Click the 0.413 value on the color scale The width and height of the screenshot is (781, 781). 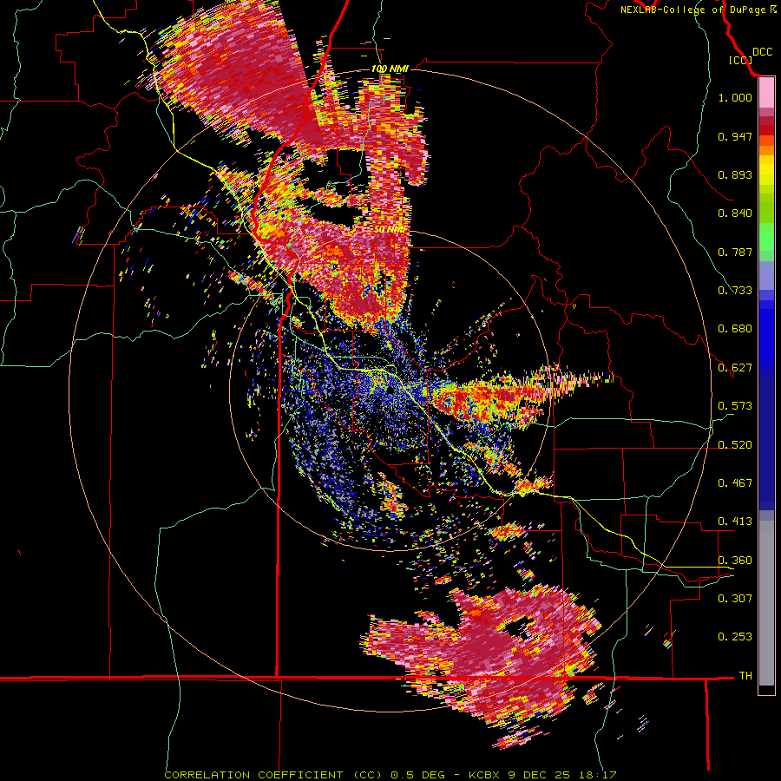(735, 522)
